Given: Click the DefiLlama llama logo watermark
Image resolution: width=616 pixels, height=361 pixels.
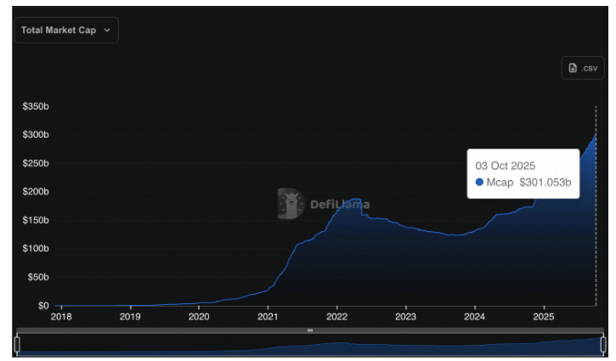Looking at the screenshot, I should [x=291, y=204].
